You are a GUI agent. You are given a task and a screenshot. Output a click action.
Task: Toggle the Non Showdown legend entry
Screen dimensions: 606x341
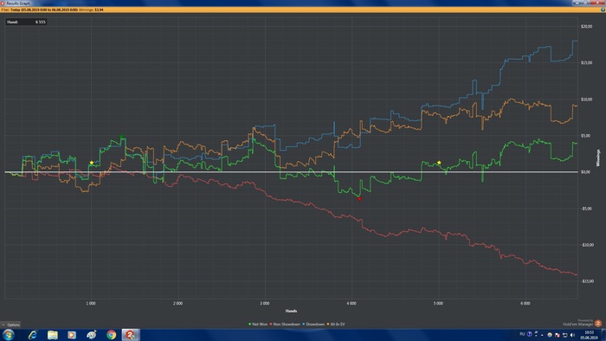285,324
